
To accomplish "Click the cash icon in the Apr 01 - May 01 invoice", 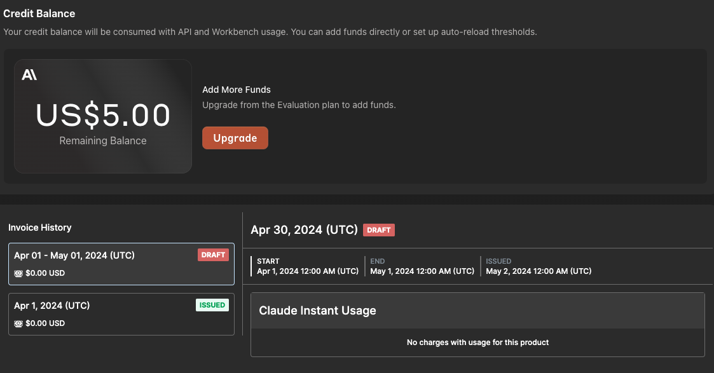I will tap(18, 273).
